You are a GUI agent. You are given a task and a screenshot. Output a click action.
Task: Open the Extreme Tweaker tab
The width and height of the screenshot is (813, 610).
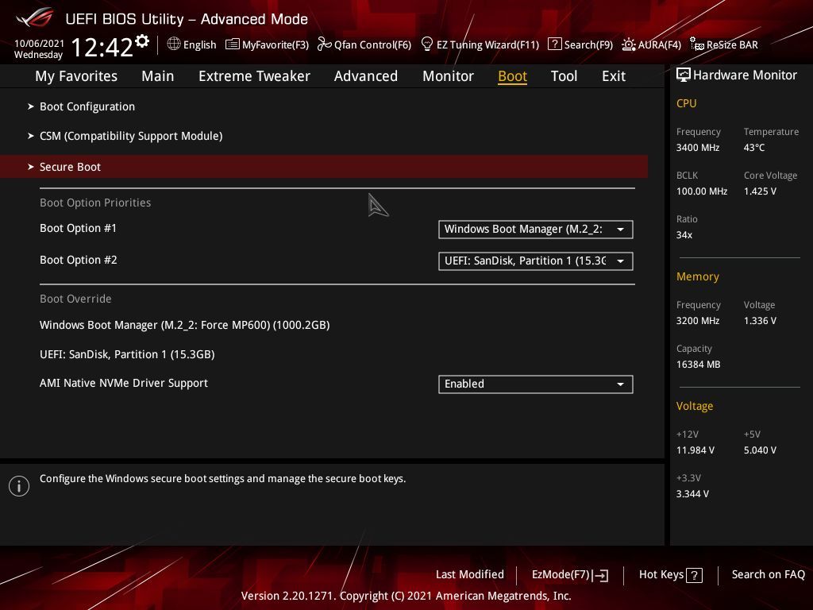tap(254, 76)
